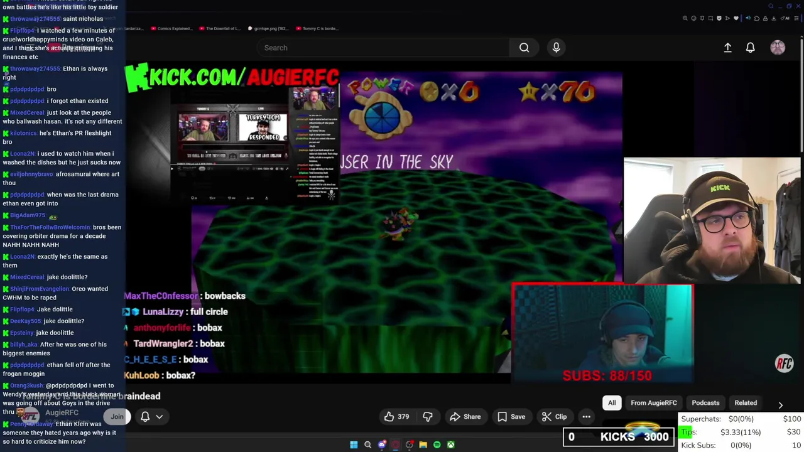The width and height of the screenshot is (804, 452).
Task: Open the red circular browser taskbar icon
Action: tap(396, 444)
